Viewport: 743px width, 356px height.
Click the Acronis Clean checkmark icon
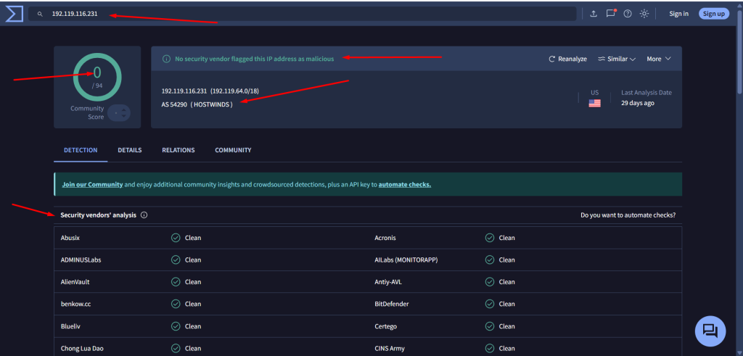(x=490, y=238)
